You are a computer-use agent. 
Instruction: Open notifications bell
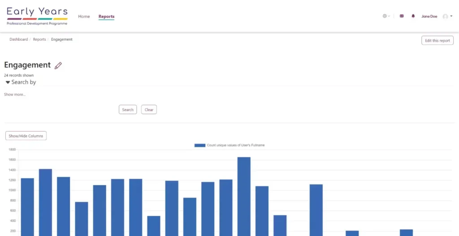click(413, 16)
